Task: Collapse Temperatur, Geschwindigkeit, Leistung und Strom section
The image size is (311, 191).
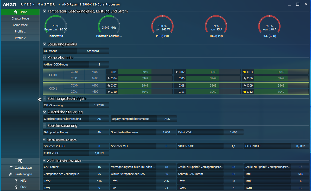Action: click(x=45, y=11)
